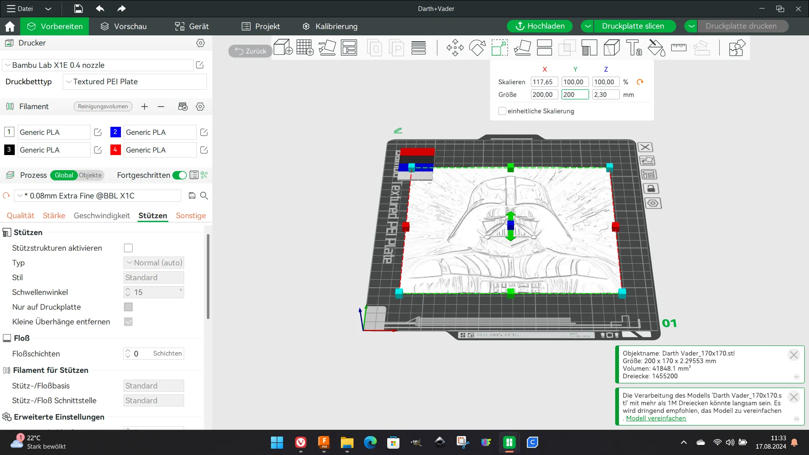This screenshot has width=809, height=455.
Task: Open Reinigungsvolumen settings
Action: click(x=103, y=107)
